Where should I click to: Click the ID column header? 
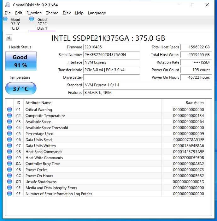[18, 103]
